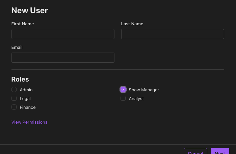Open the View Permissions link
The width and height of the screenshot is (236, 154).
29,122
